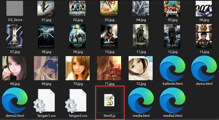The image size is (219, 120).
Task: Click the 'demo.html' file name
Action: coord(204,84)
